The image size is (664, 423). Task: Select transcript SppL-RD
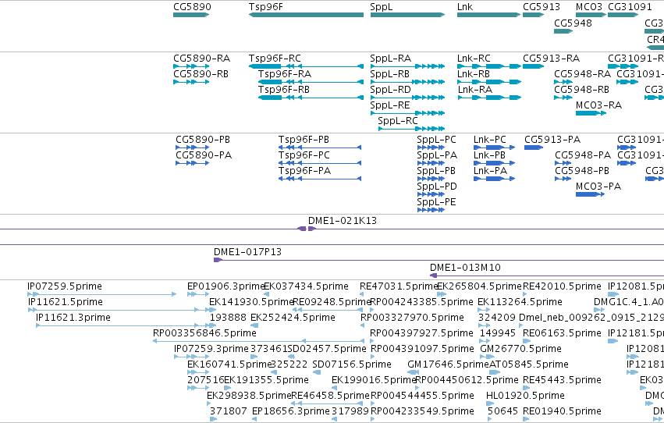pos(407,98)
